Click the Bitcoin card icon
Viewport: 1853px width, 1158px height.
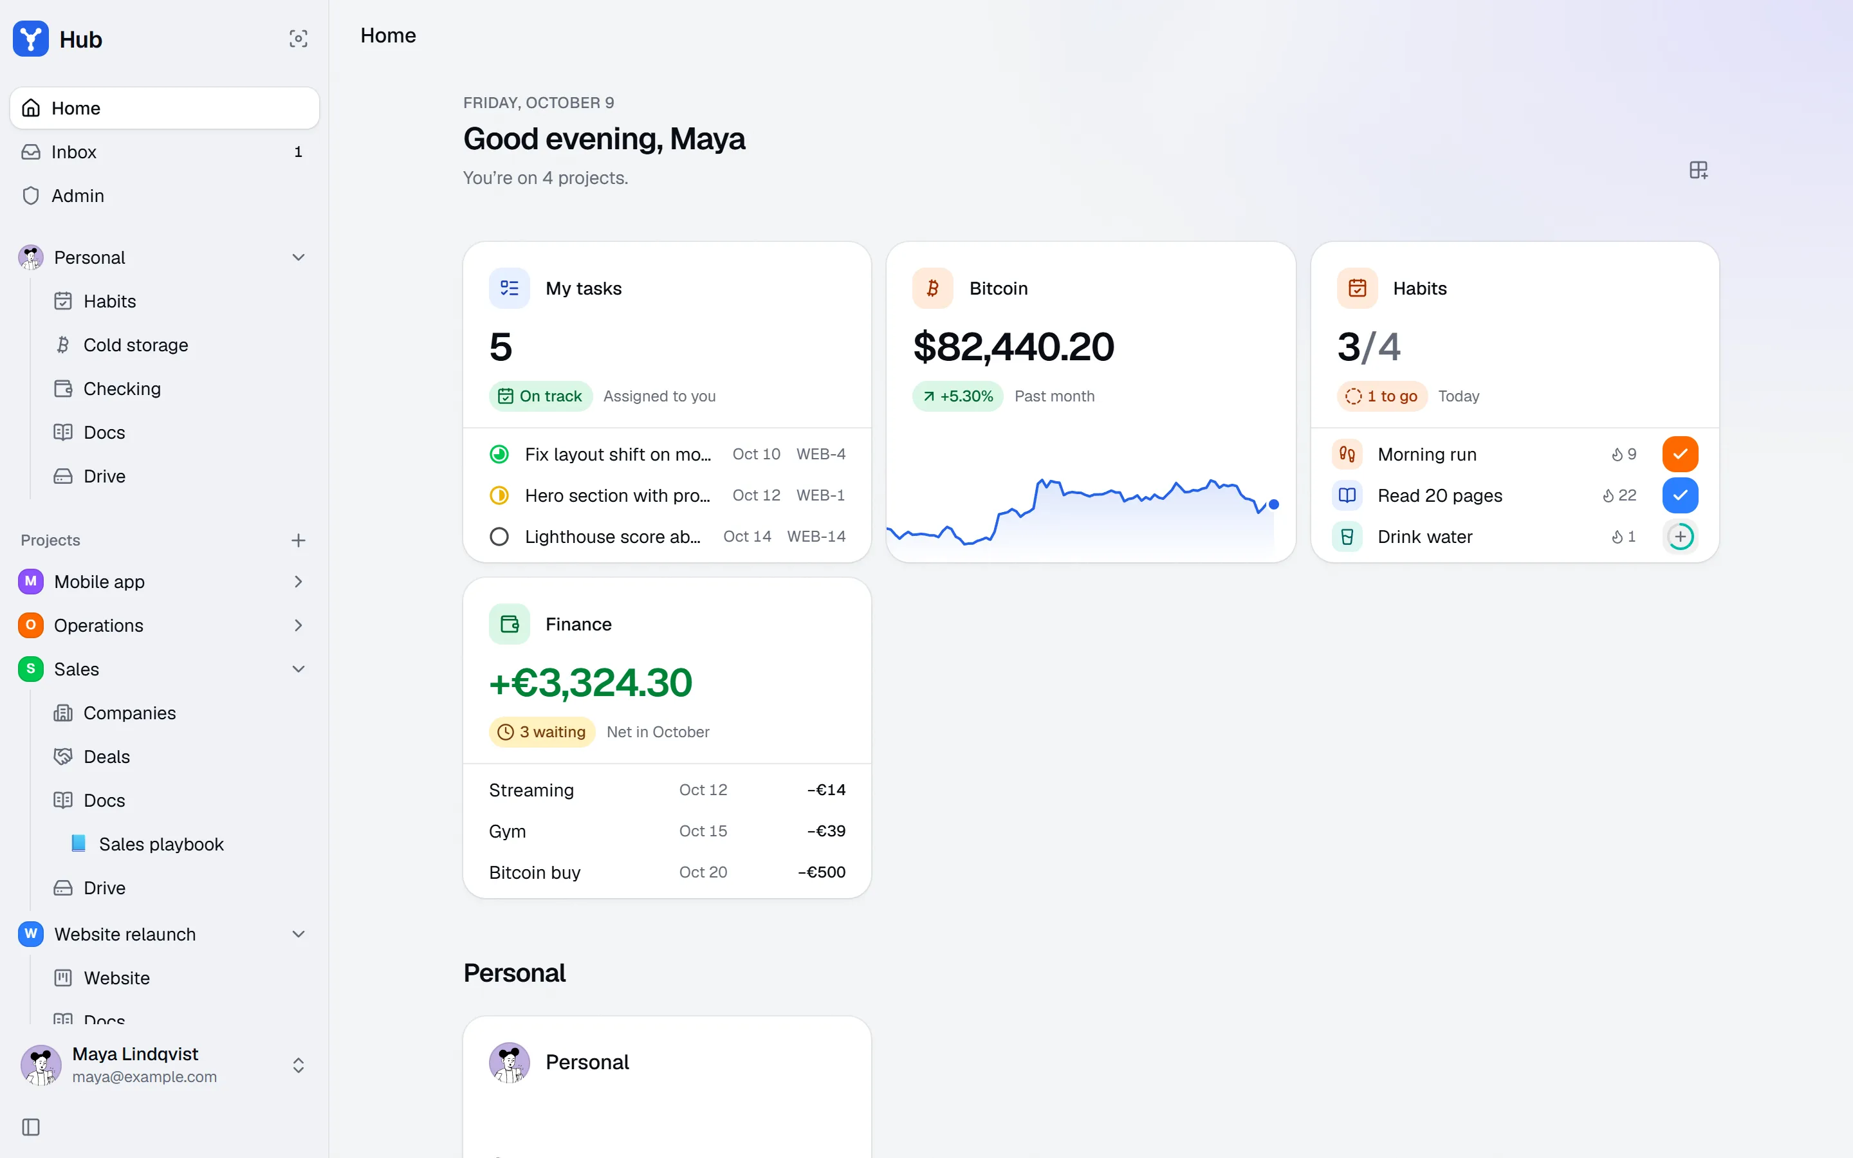933,288
